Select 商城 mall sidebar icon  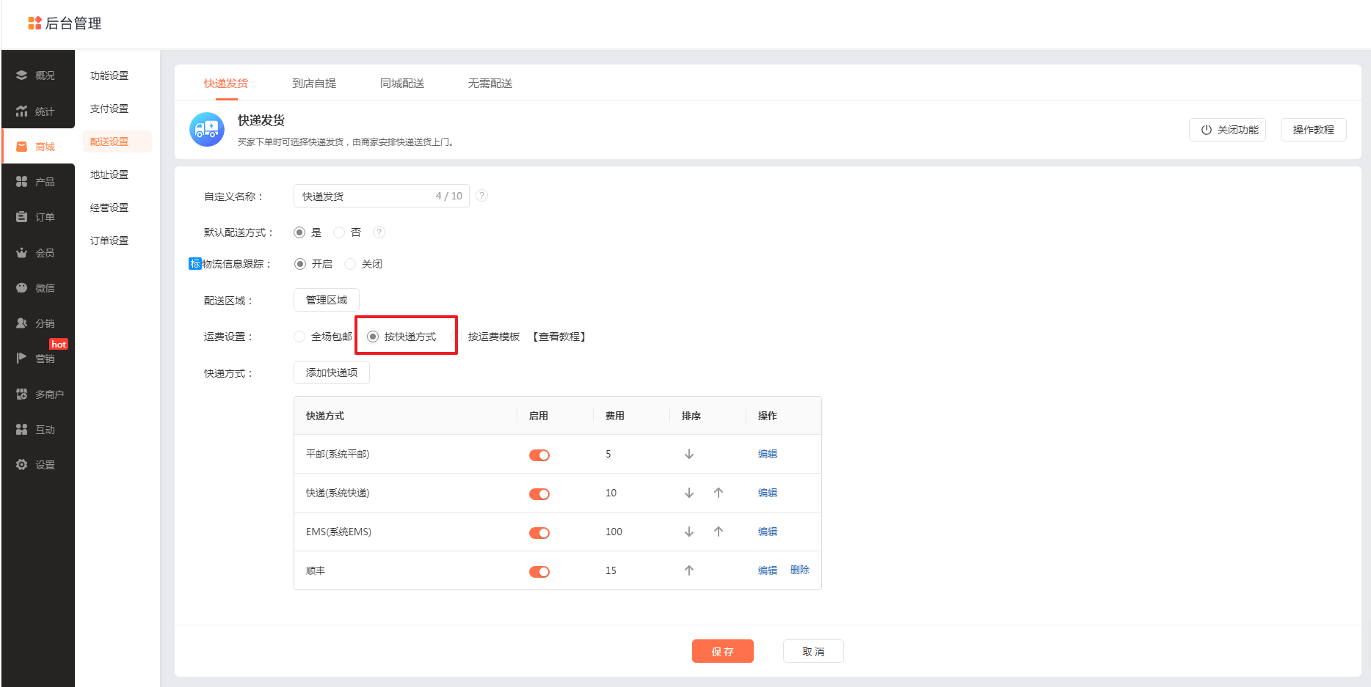[21, 147]
